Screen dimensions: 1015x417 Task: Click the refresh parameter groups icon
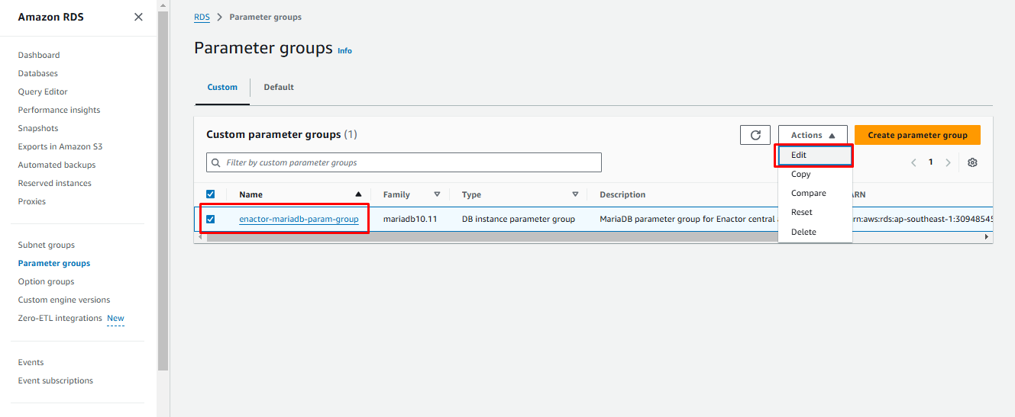[755, 135]
